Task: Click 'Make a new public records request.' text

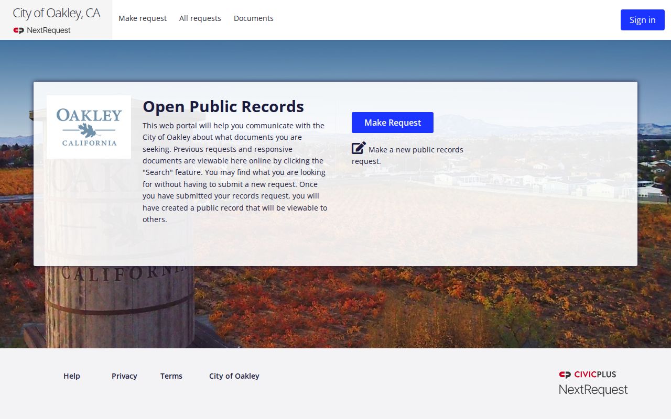Action: click(407, 156)
